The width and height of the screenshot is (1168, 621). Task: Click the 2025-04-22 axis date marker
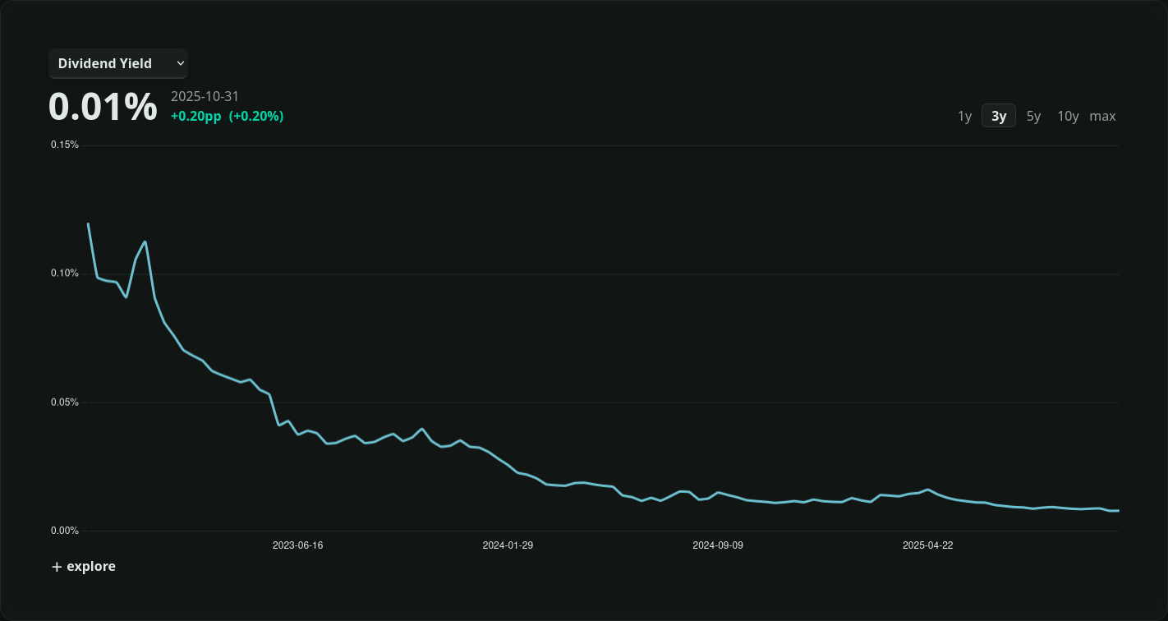point(927,545)
